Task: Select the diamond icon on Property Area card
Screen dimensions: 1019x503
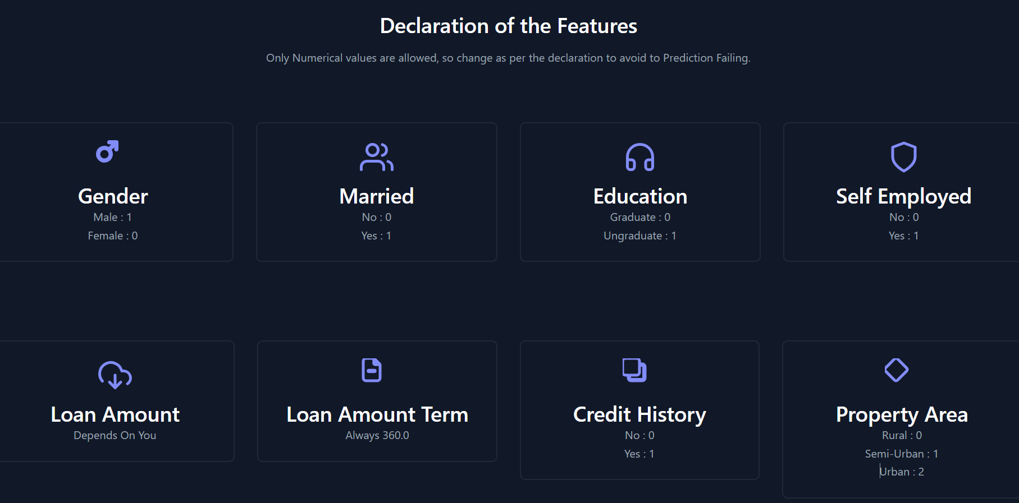Action: tap(897, 370)
